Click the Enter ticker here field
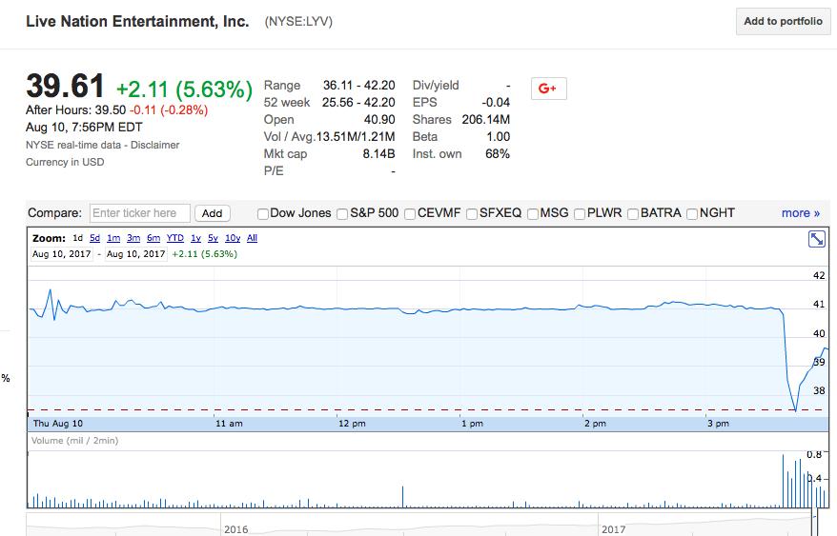Viewport: 837px width, 536px height. (140, 213)
